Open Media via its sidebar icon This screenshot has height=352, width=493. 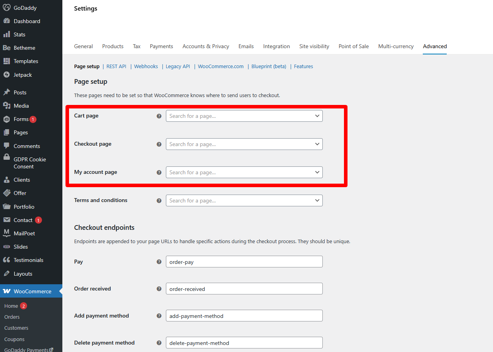(x=7, y=106)
